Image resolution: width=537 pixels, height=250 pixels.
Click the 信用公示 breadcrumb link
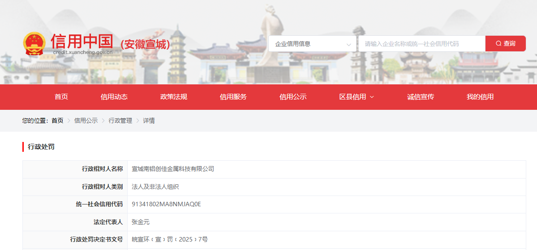[86, 121]
